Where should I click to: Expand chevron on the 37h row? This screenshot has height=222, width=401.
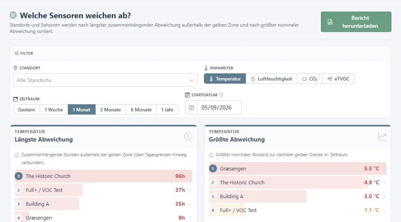pos(190,190)
